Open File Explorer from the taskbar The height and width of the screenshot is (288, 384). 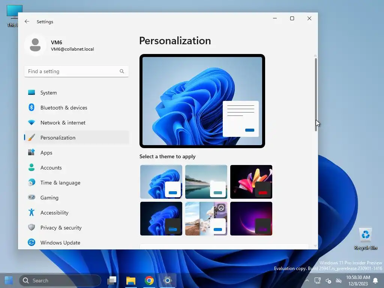coord(131,280)
